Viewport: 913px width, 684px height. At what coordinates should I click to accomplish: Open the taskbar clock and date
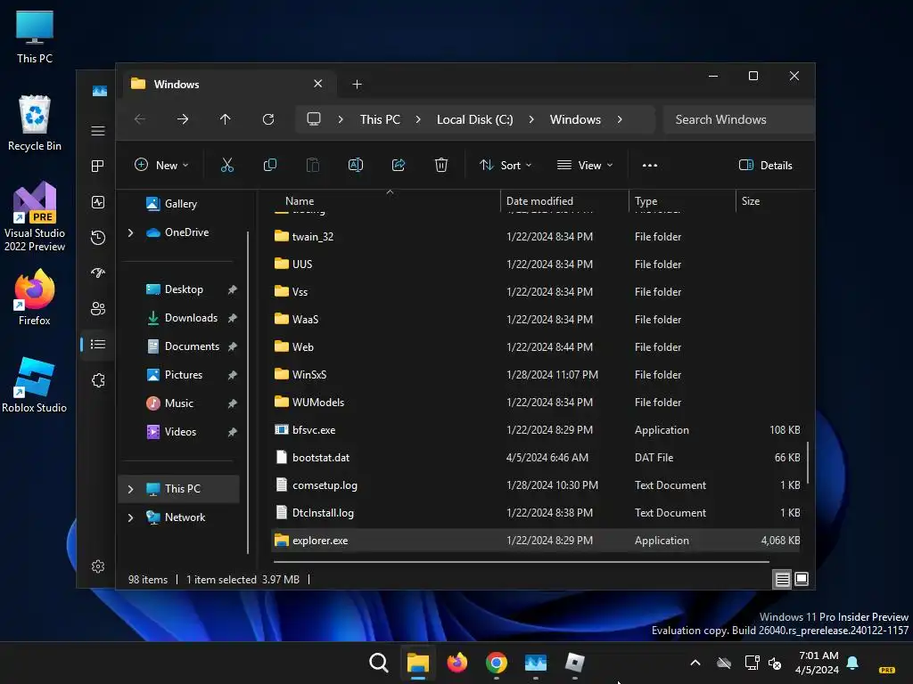click(x=818, y=663)
